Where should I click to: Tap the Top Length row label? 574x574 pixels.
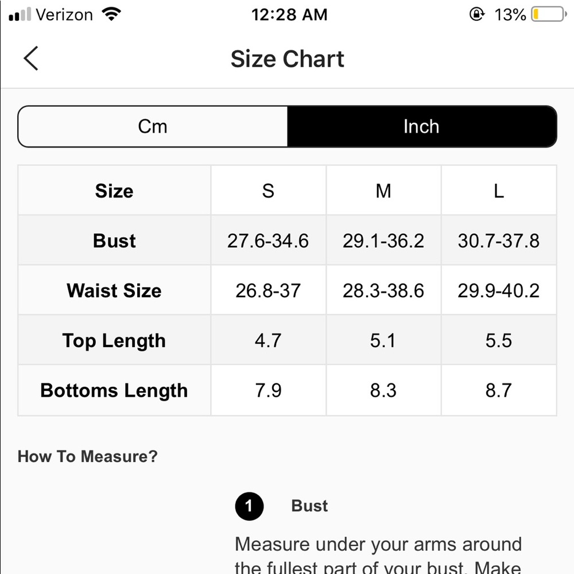pos(114,341)
